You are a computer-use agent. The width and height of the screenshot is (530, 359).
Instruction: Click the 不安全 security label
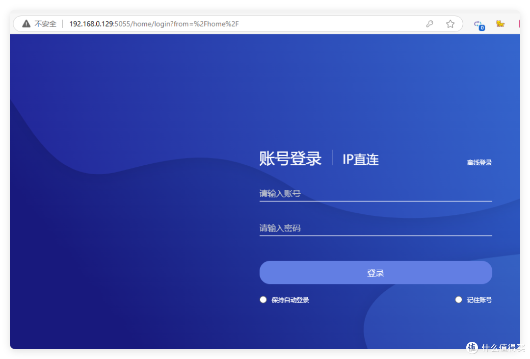[45, 24]
